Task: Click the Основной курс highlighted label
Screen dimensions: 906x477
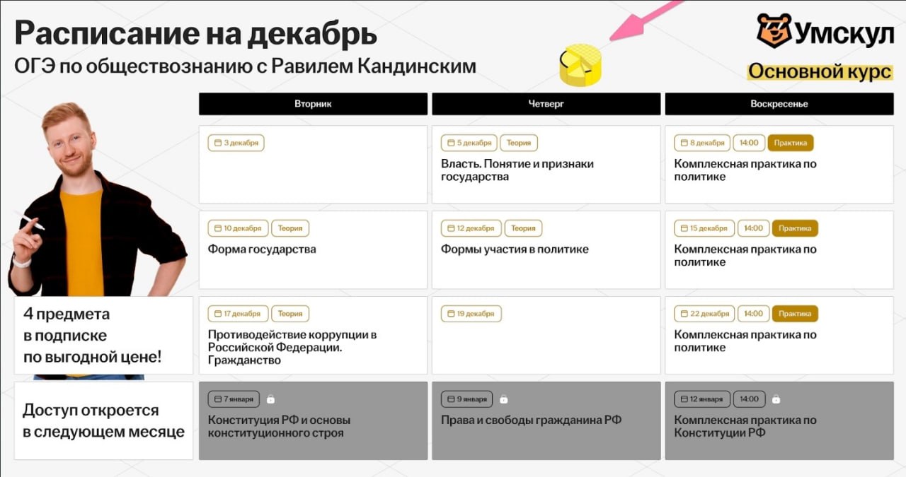Action: pyautogui.click(x=820, y=72)
